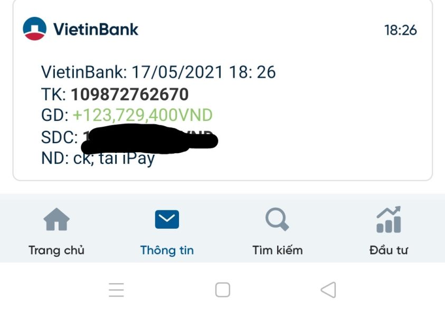The image size is (445, 317).
Task: Select account number 109872762670
Action: (x=130, y=94)
